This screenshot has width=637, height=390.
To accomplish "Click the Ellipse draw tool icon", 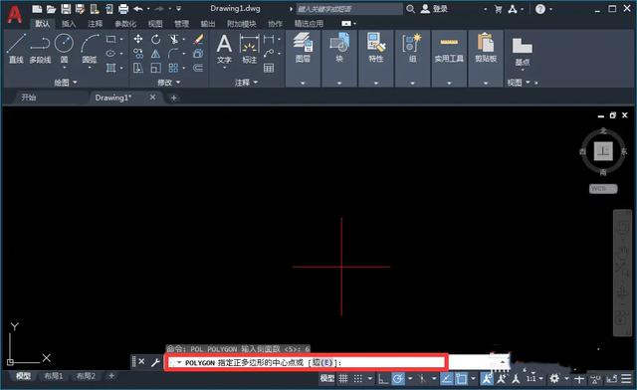I will point(110,53).
